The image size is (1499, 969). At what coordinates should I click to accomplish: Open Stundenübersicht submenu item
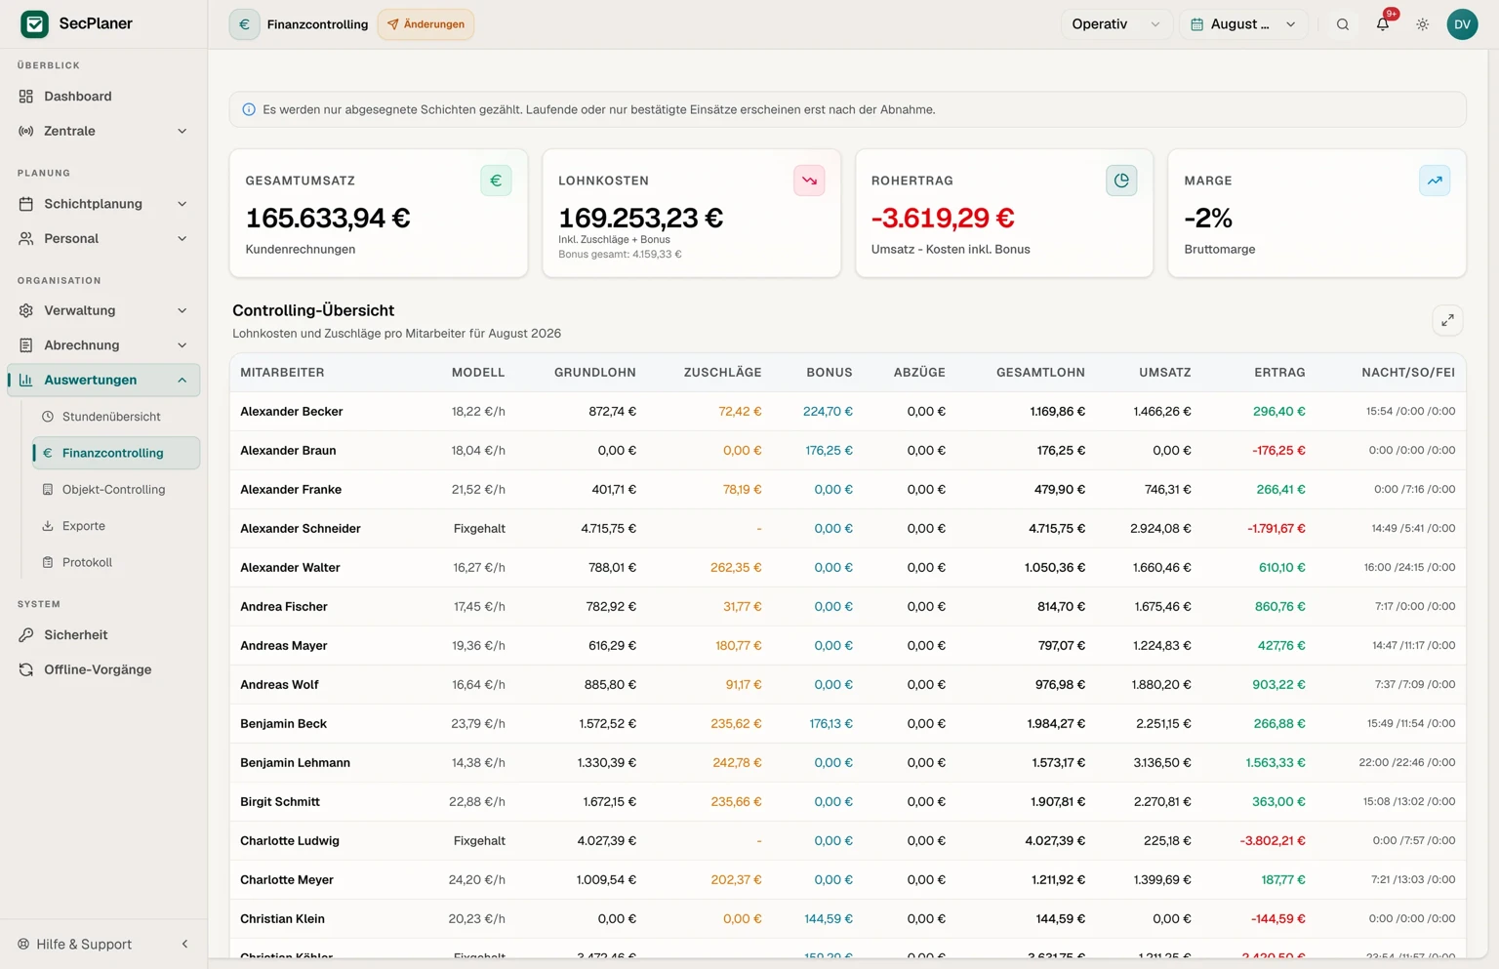tap(116, 417)
